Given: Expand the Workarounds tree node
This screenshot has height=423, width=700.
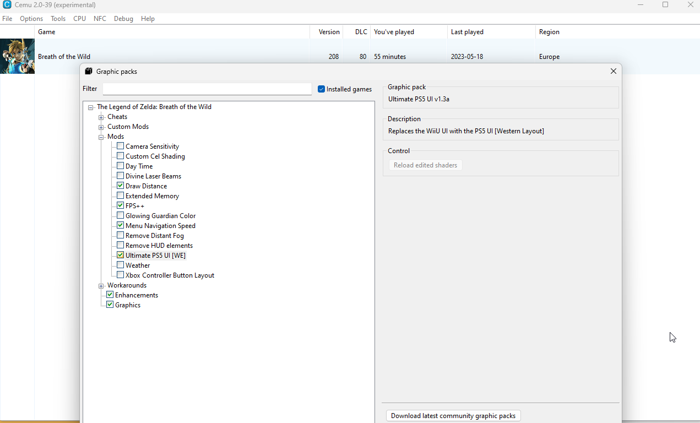Looking at the screenshot, I should click(101, 286).
